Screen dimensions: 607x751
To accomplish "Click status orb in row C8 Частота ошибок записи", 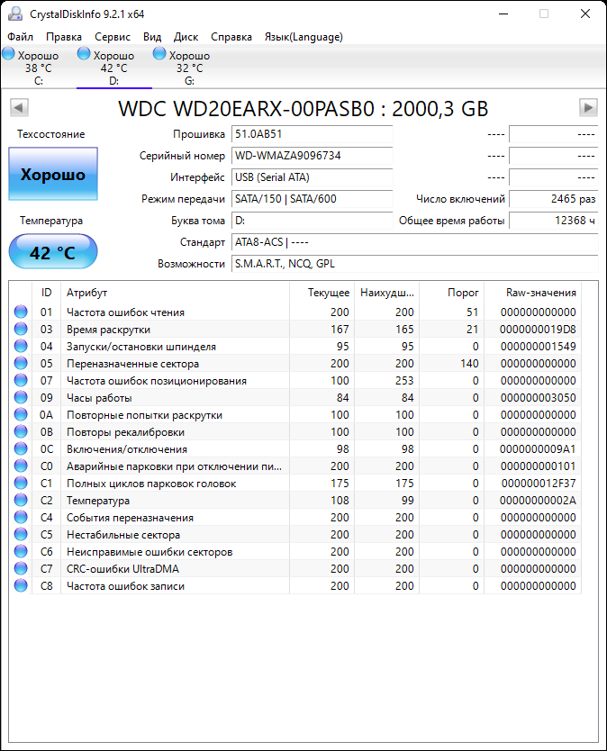I will pyautogui.click(x=21, y=585).
